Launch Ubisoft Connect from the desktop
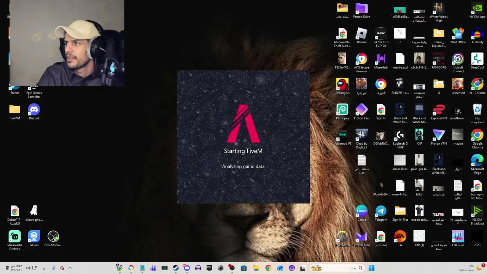This screenshot has width=487, height=274. 458,63
